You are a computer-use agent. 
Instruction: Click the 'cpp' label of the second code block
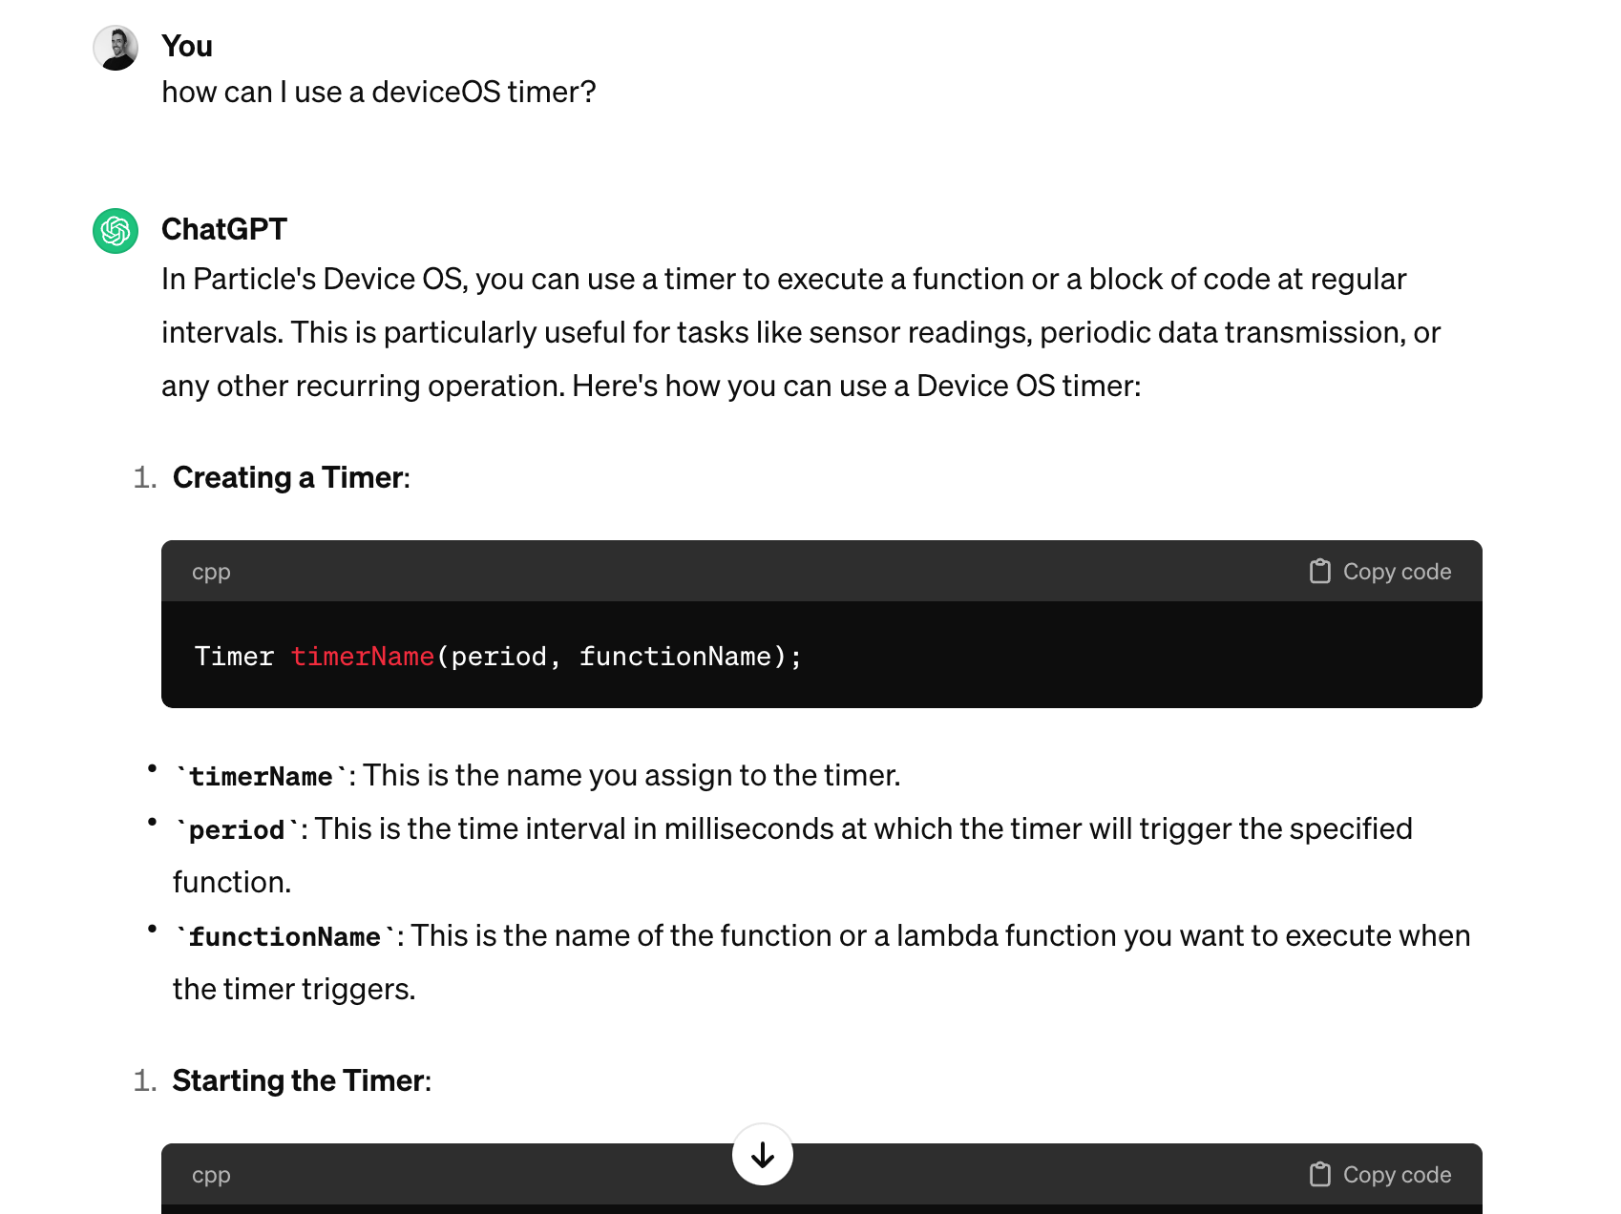[x=211, y=1175]
